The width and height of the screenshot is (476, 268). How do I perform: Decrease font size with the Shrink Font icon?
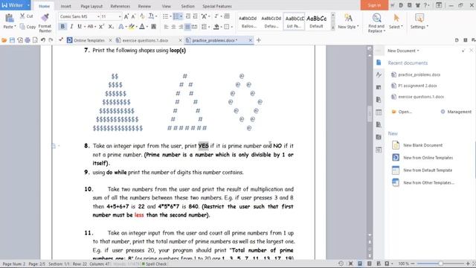[x=133, y=16]
